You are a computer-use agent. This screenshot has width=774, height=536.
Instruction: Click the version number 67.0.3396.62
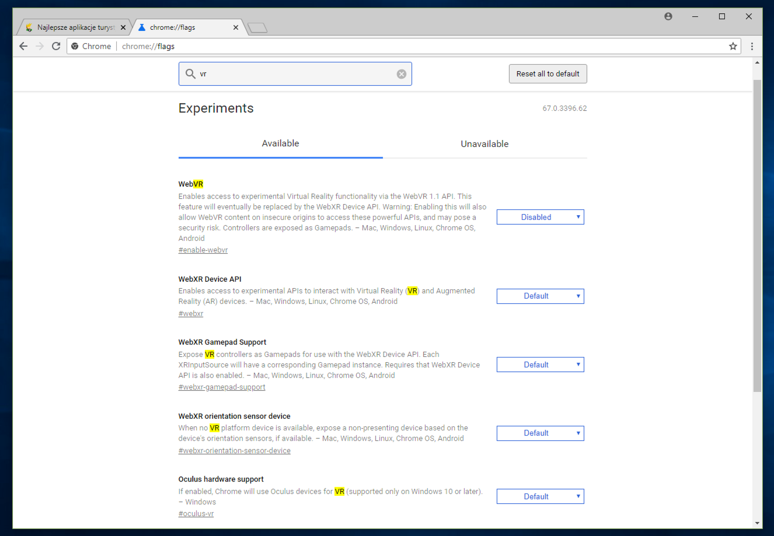564,108
